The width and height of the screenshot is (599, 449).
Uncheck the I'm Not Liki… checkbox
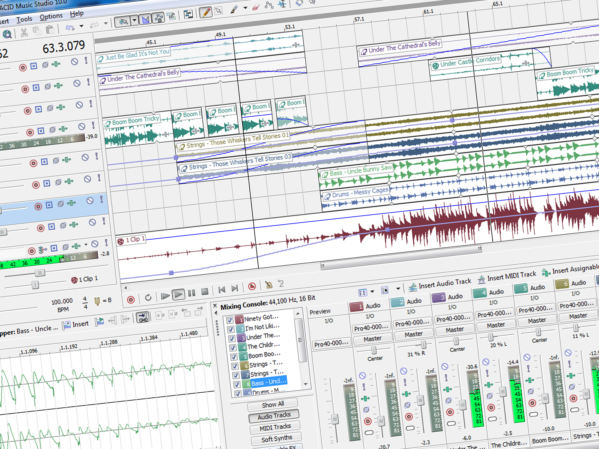click(231, 329)
